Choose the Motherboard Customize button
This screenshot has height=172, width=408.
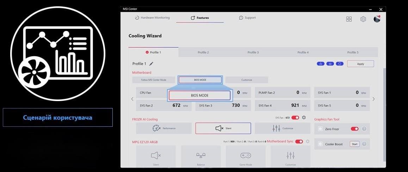click(247, 80)
